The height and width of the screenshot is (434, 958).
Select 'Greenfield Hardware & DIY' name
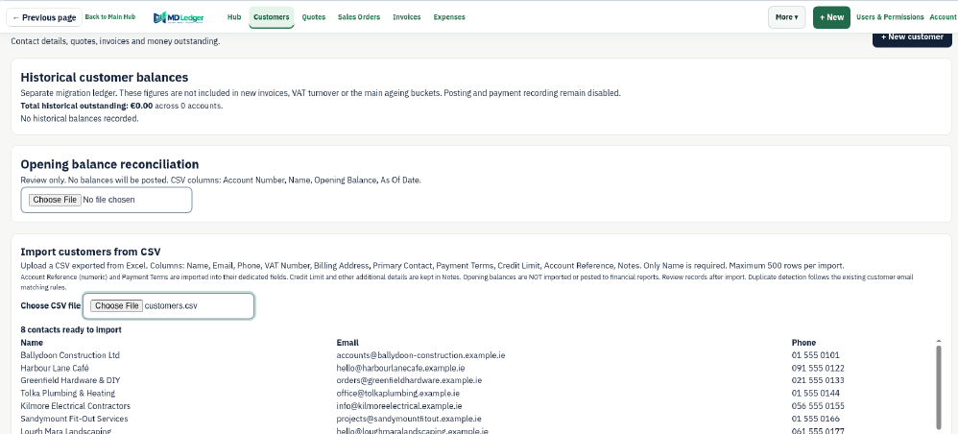[x=70, y=380]
